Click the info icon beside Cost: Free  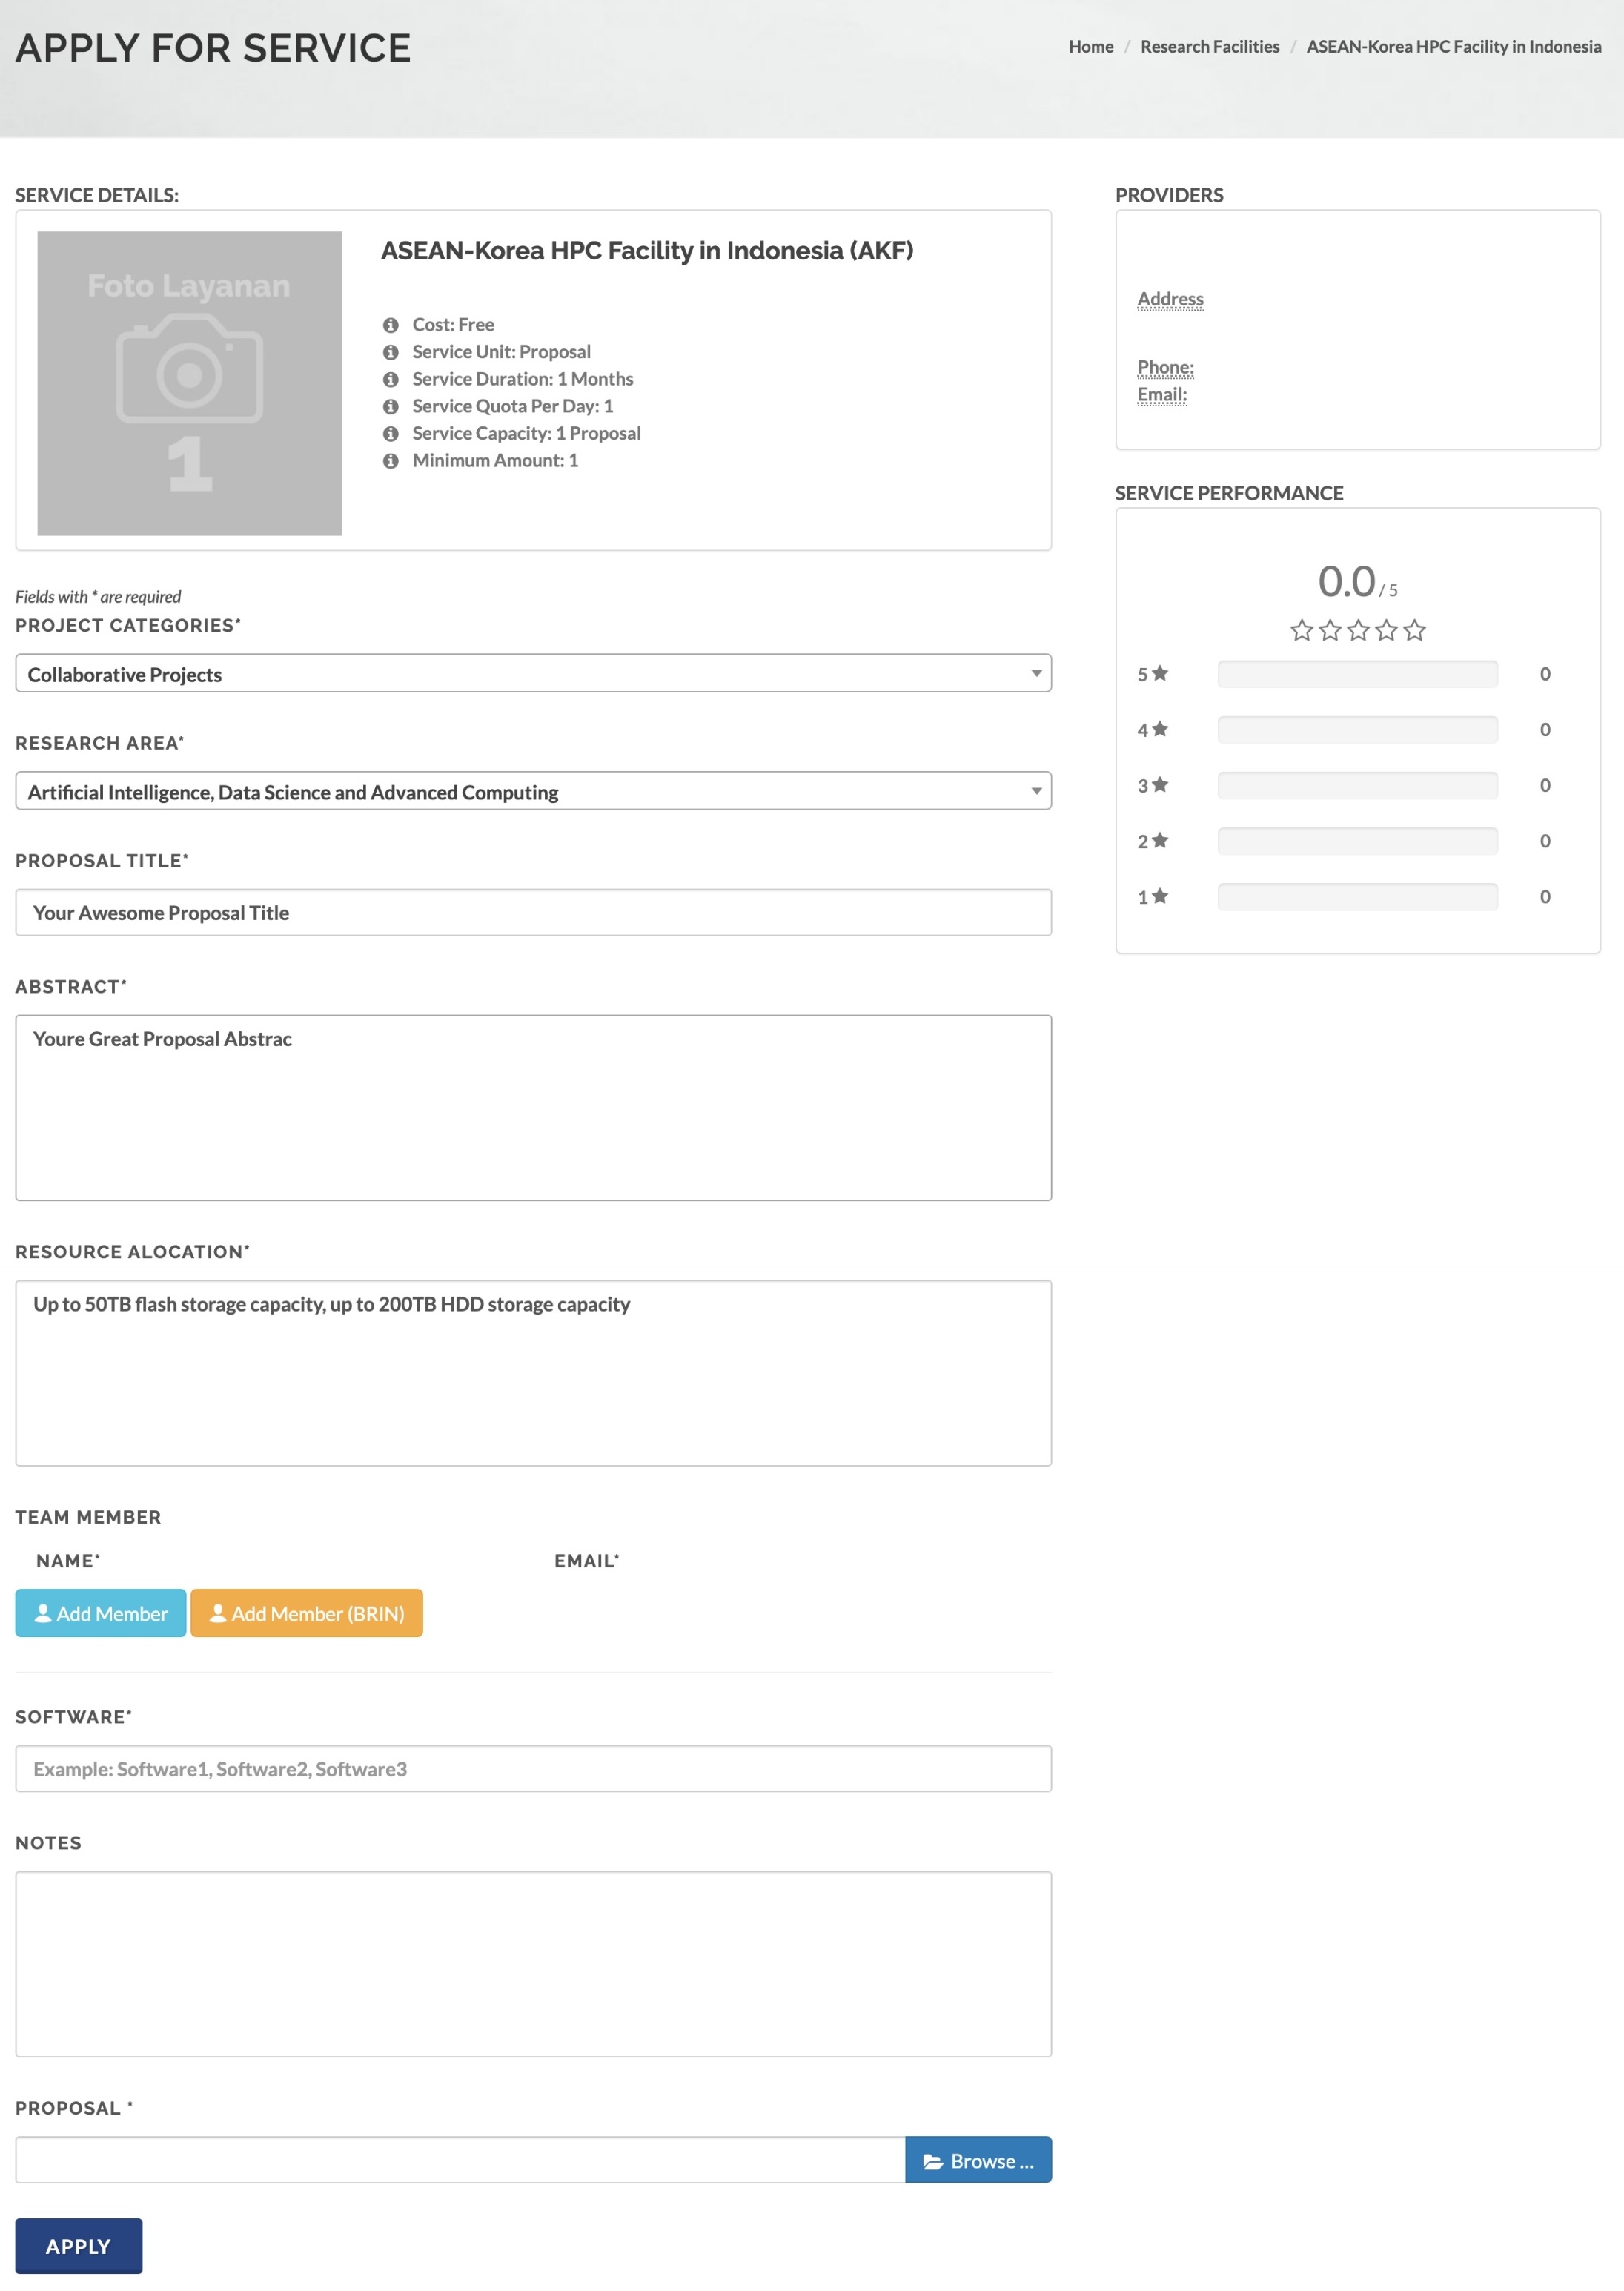(390, 325)
